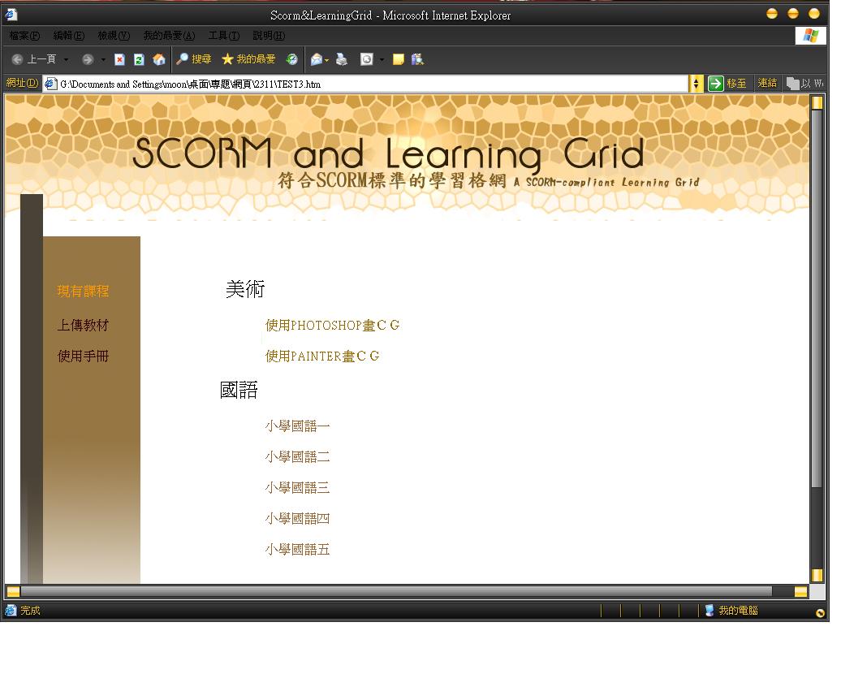This screenshot has height=700, width=867.
Task: Go to the Home page icon
Action: pyautogui.click(x=159, y=59)
